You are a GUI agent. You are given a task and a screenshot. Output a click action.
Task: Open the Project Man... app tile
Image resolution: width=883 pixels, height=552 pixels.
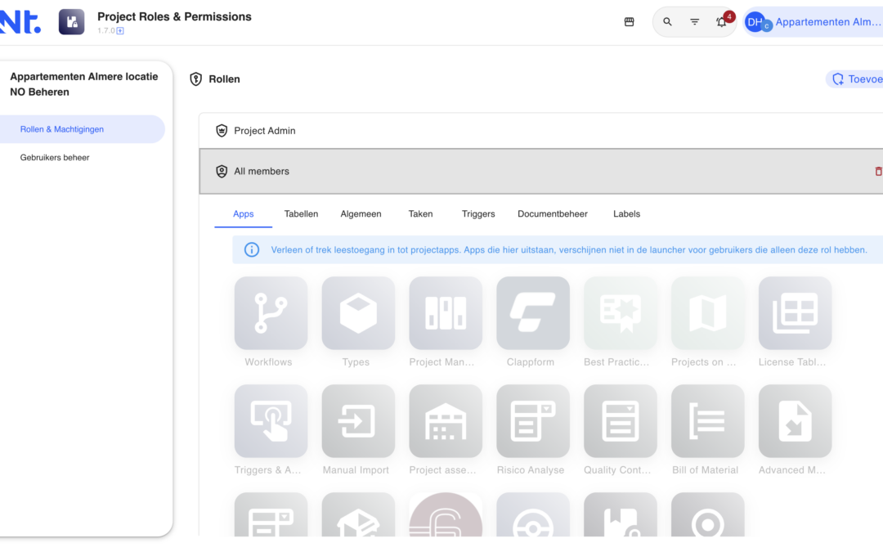446,312
